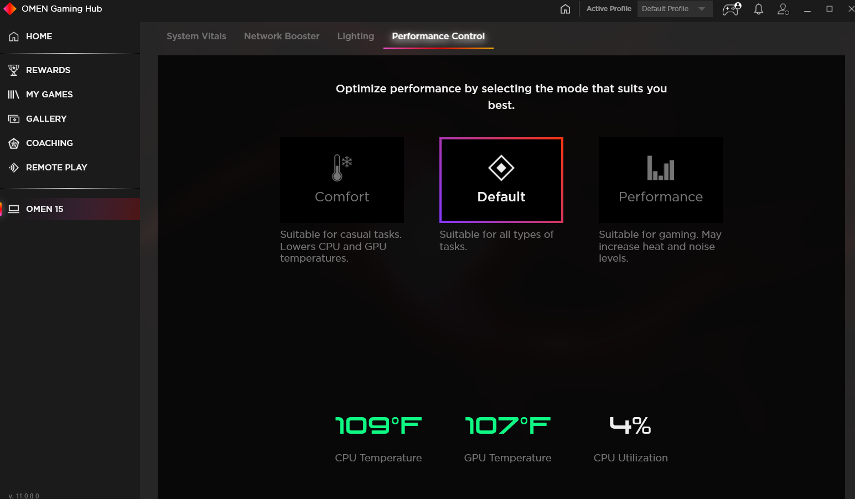Image resolution: width=855 pixels, height=499 pixels.
Task: Click the Performance Control tab
Action: coord(438,36)
